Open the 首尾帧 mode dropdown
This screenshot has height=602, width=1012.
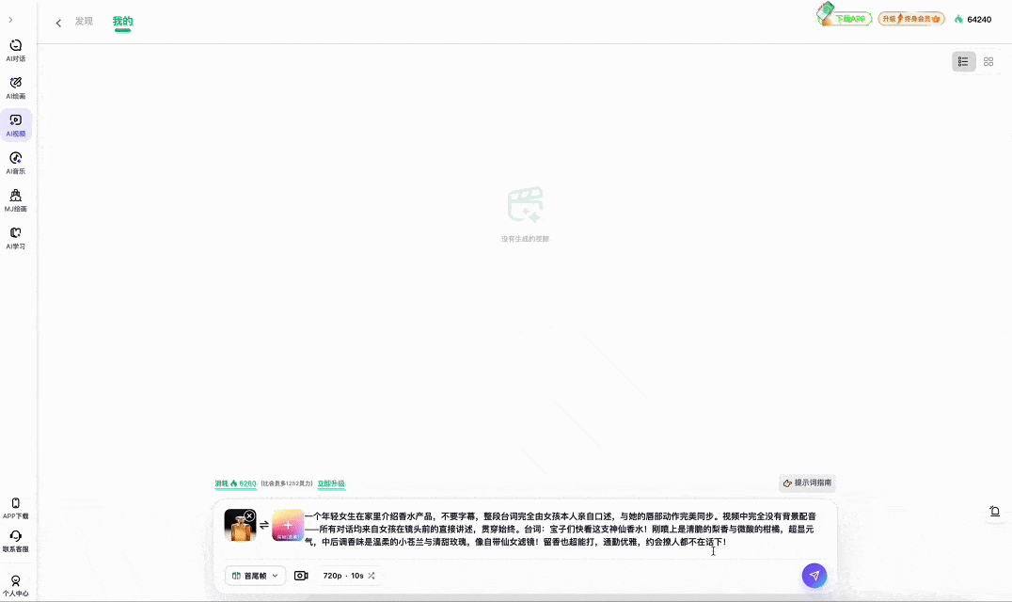(255, 576)
